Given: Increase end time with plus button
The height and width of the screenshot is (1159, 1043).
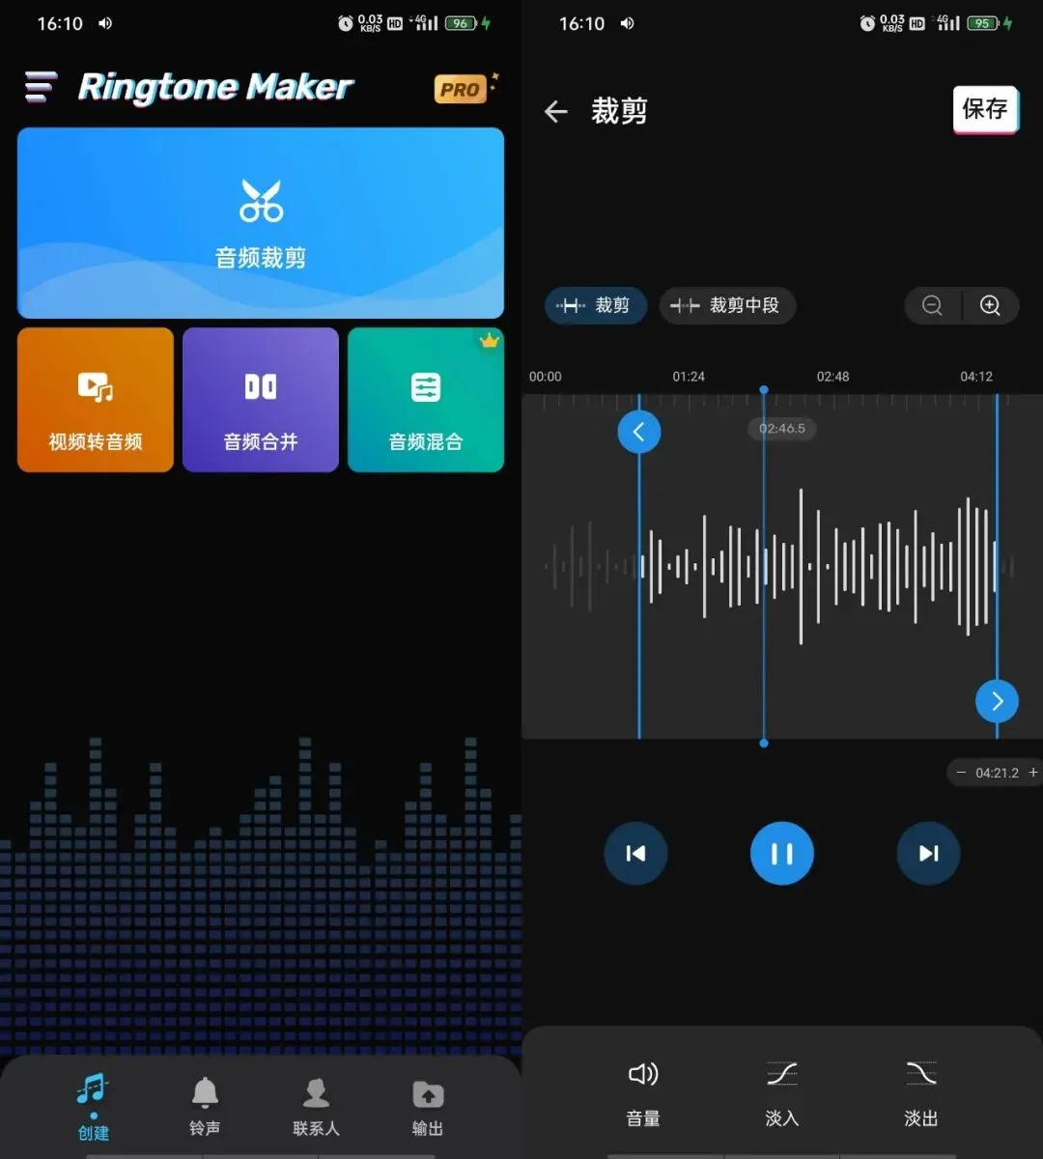Looking at the screenshot, I should [1033, 773].
